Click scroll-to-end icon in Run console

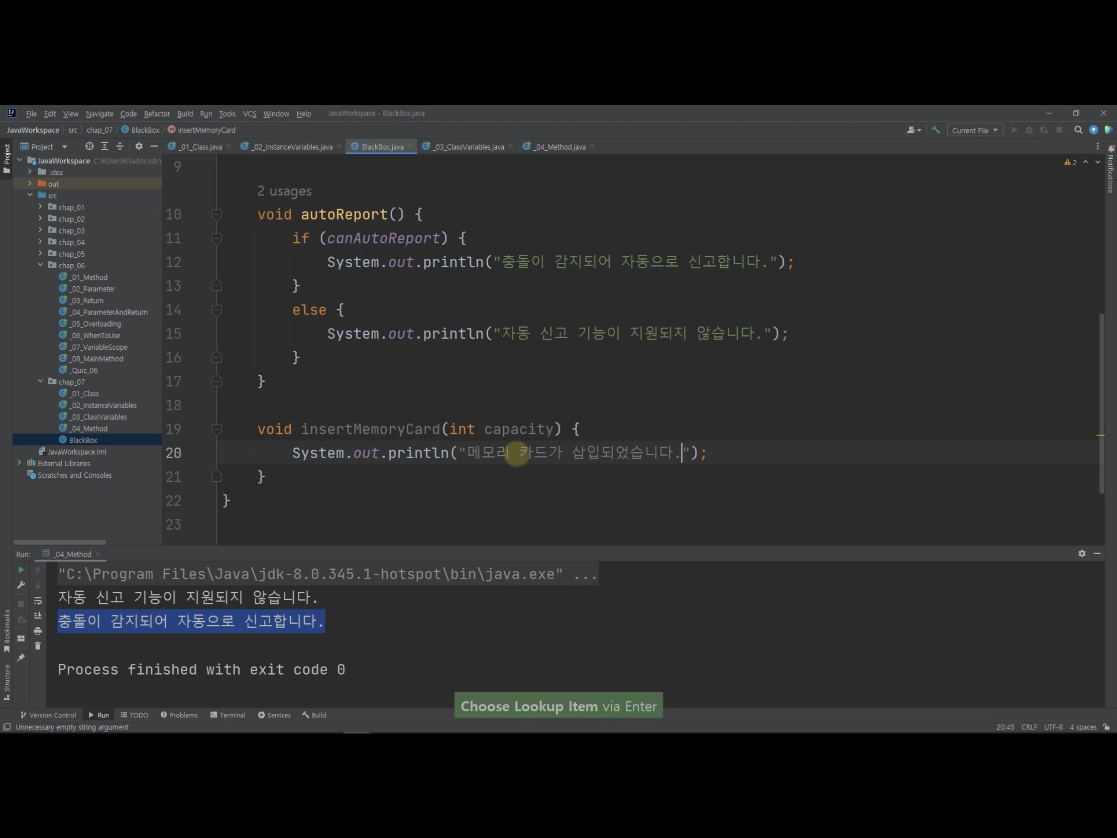click(38, 615)
